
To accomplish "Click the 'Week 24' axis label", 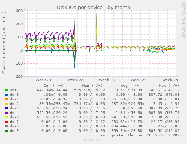I will tap(138, 80).
